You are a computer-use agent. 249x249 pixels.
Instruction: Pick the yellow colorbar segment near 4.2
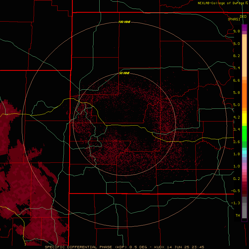click(244, 118)
